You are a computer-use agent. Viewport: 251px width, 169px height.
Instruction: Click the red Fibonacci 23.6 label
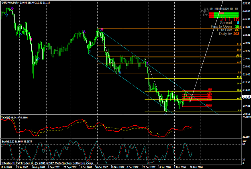point(209,93)
